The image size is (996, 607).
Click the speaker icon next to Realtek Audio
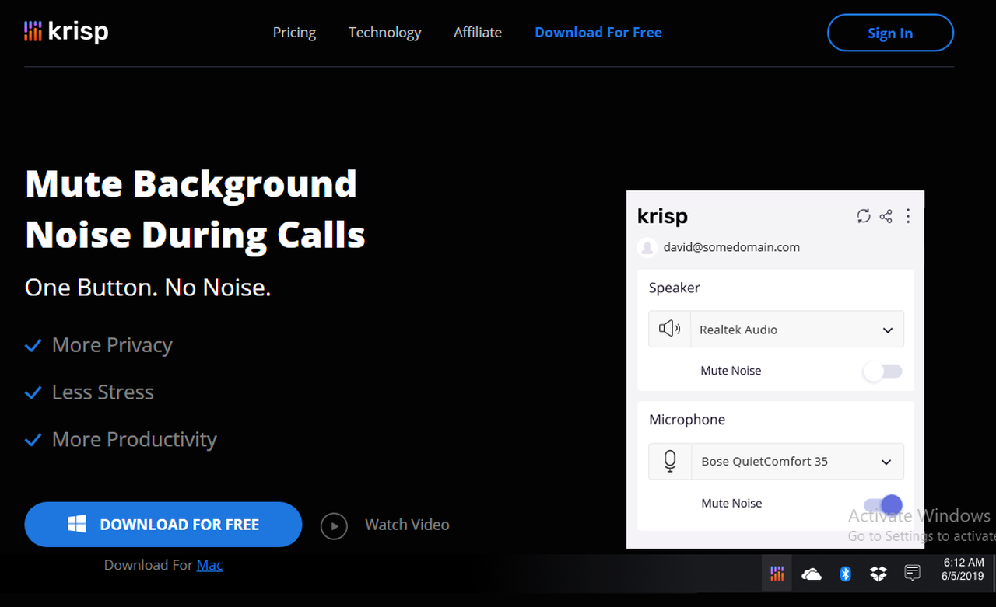click(669, 329)
